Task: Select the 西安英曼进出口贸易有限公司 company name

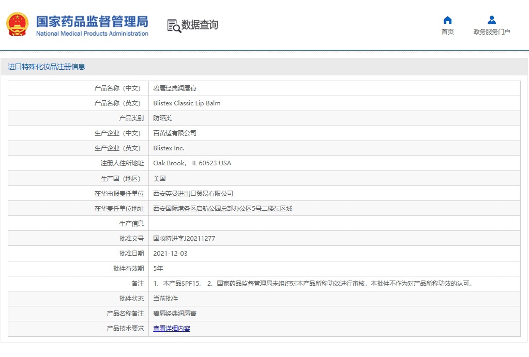Action: [x=193, y=194]
